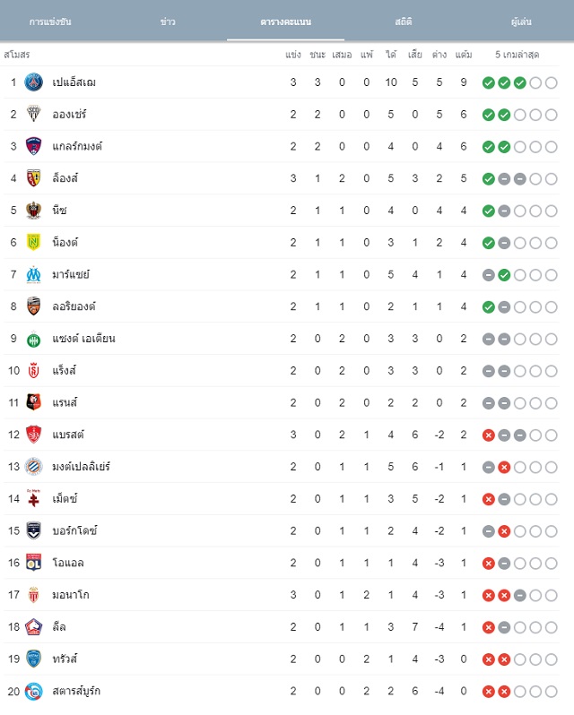Click the 5 เกมล่าสุด column header
The width and height of the screenshot is (574, 715).
pos(517,55)
